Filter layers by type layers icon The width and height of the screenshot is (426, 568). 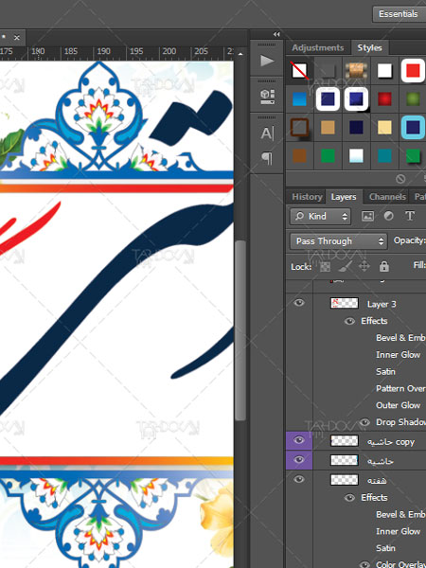(410, 216)
